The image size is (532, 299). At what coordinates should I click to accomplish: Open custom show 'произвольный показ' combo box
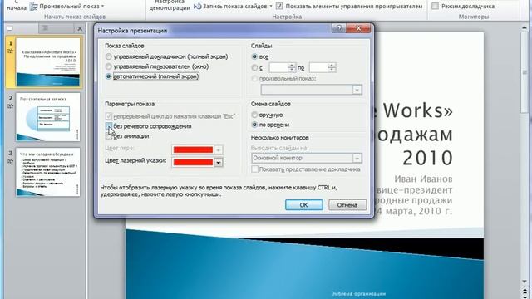tap(311, 90)
